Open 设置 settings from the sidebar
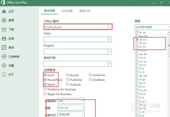 (x=8, y=66)
